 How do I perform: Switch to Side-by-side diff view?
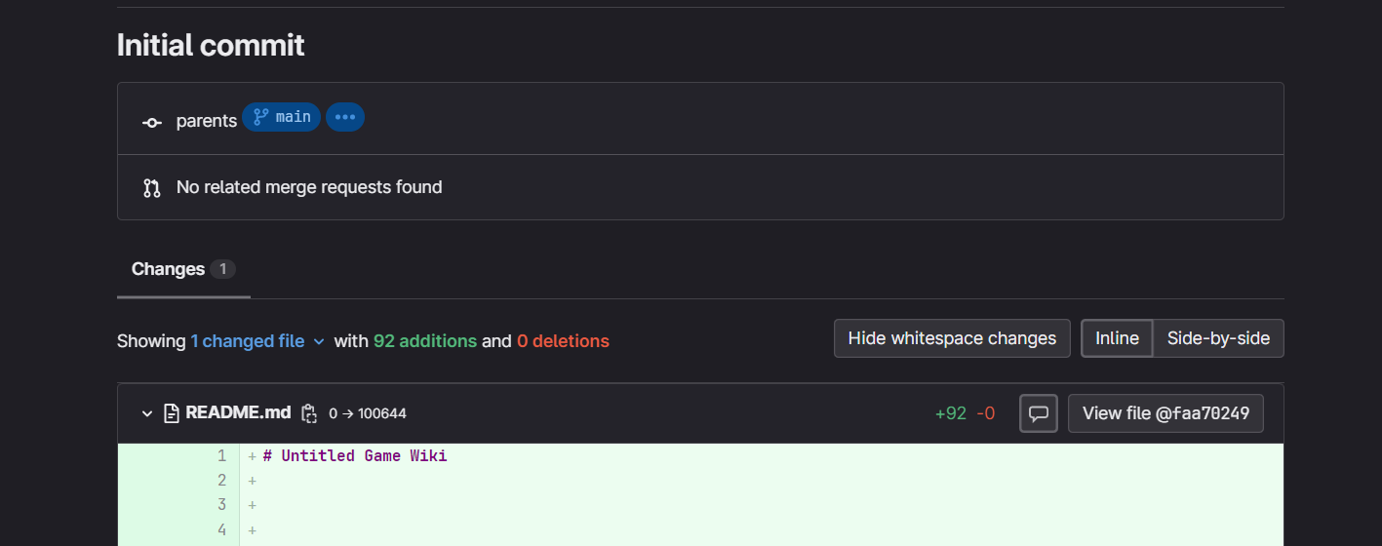(x=1218, y=338)
